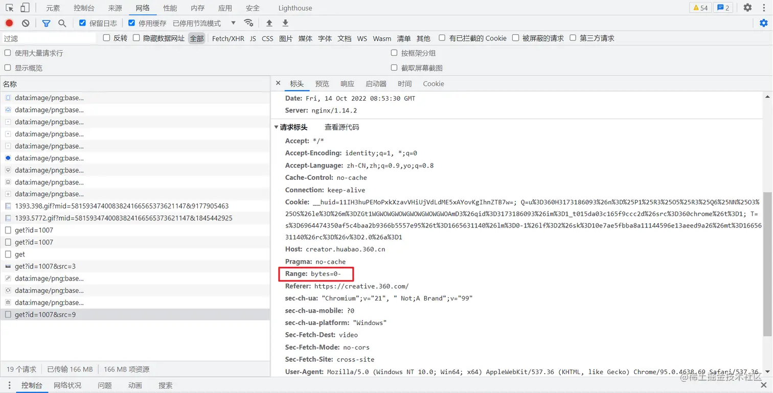773x393 pixels.
Task: Open the Lighthouse panel tab
Action: pos(295,8)
